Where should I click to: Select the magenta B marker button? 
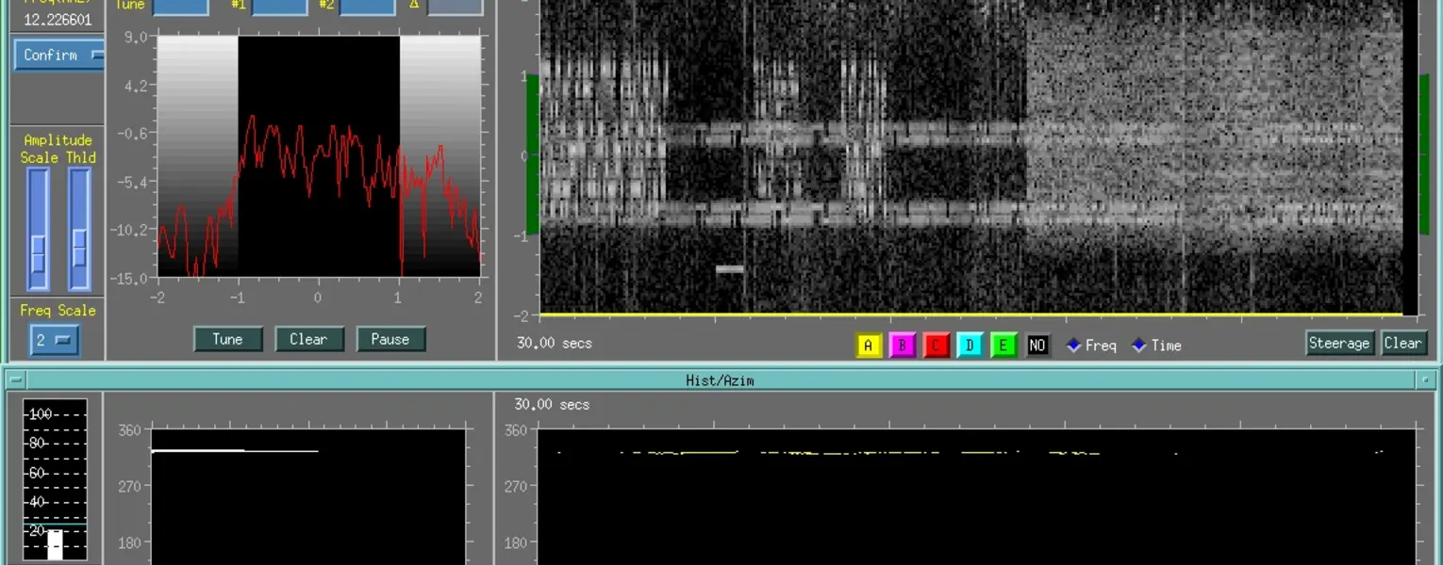point(902,346)
